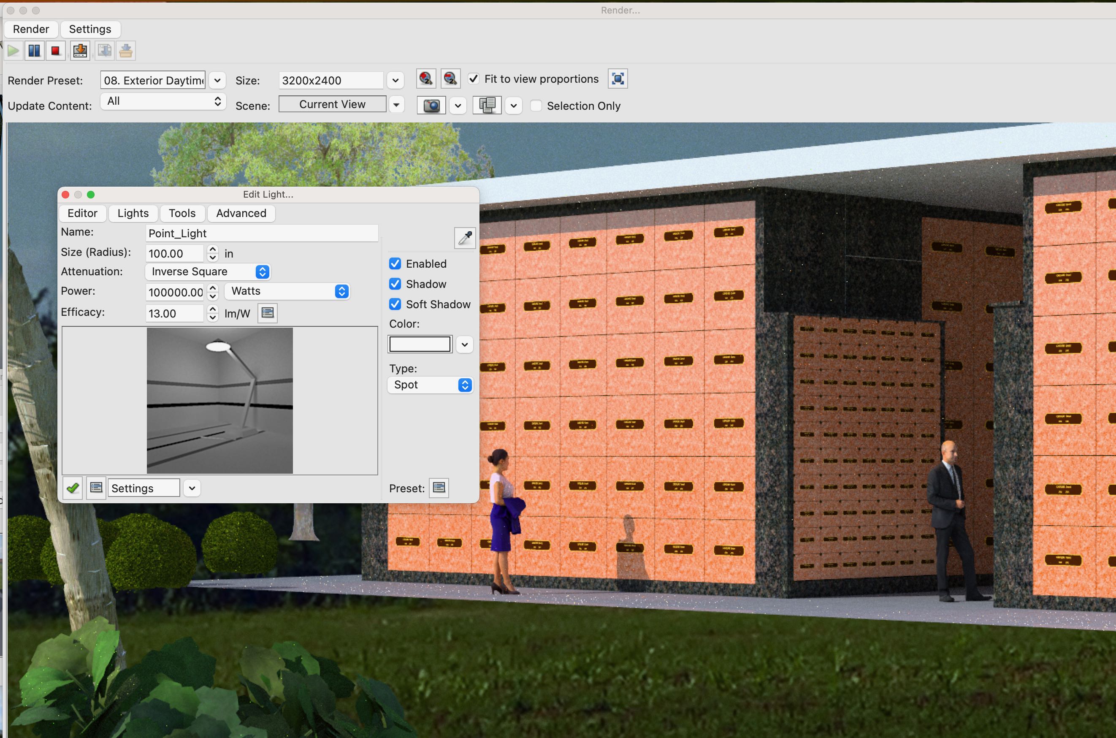Expand the Size dropdown arrow
Screen dimensions: 1116x738
[395, 81]
